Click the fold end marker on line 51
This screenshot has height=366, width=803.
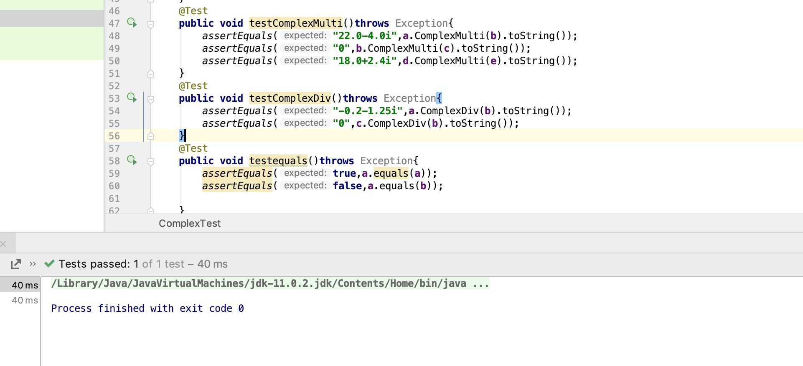pyautogui.click(x=151, y=74)
